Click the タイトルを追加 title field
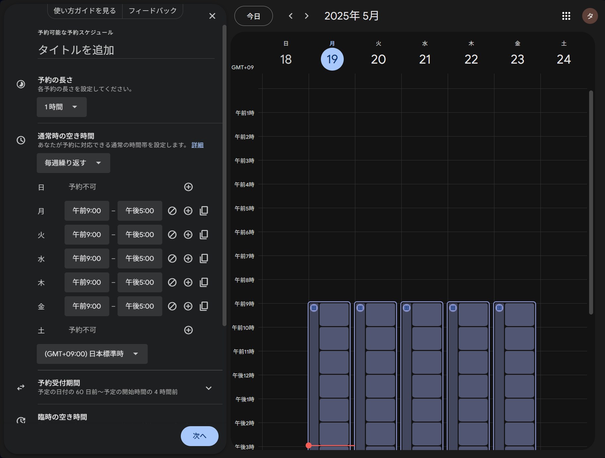The height and width of the screenshot is (458, 605). point(126,50)
